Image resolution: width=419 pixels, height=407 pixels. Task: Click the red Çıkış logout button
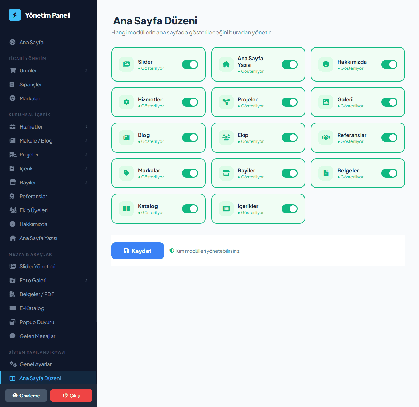click(x=71, y=396)
